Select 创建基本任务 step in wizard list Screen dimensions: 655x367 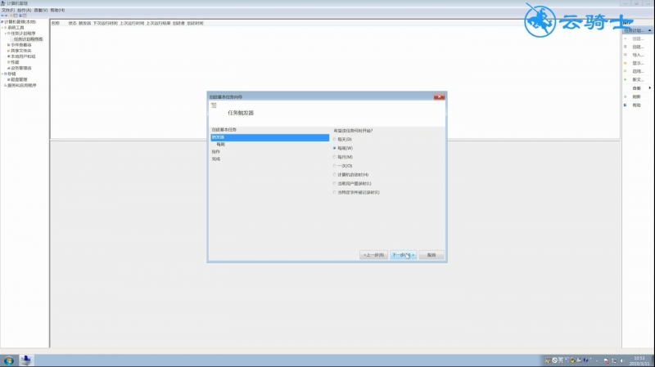pos(224,130)
